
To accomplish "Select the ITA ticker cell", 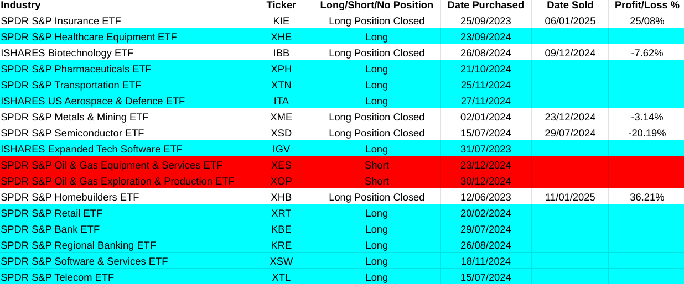I will [x=281, y=101].
